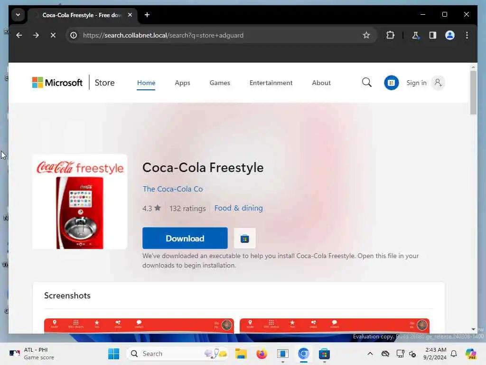
Task: Sign in to Microsoft account
Action: click(416, 83)
